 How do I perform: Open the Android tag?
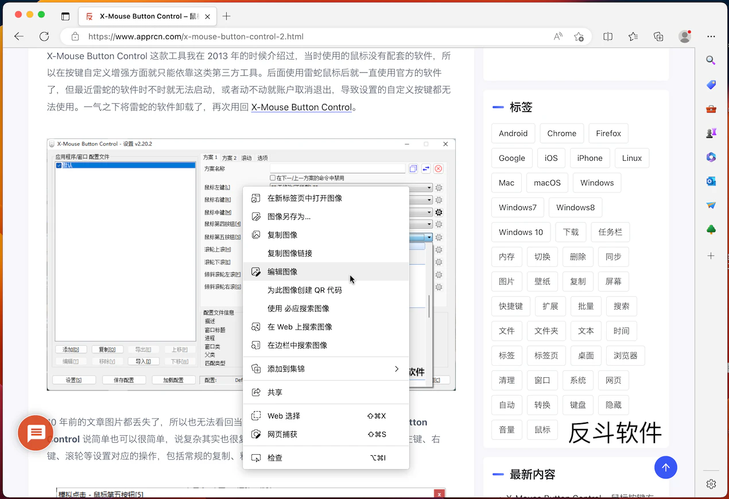(x=513, y=133)
